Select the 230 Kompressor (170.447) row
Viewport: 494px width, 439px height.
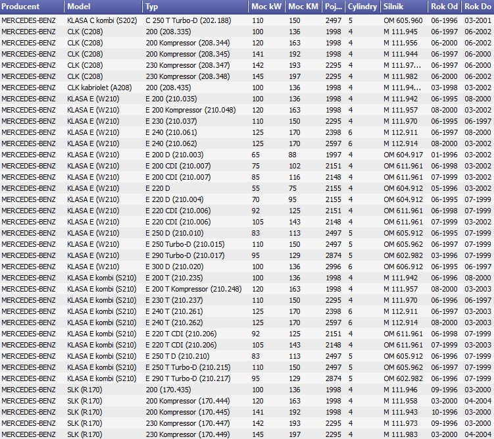click(247, 423)
